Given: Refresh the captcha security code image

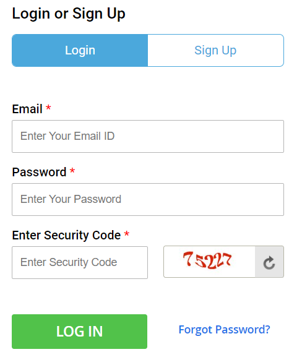Looking at the screenshot, I should 269,262.
